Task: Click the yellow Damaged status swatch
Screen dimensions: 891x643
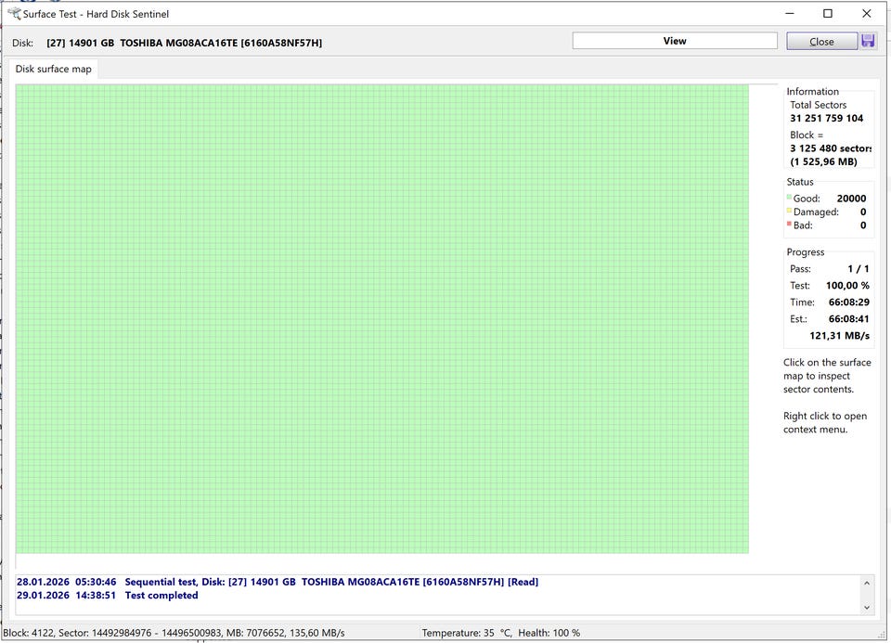Action: point(789,211)
